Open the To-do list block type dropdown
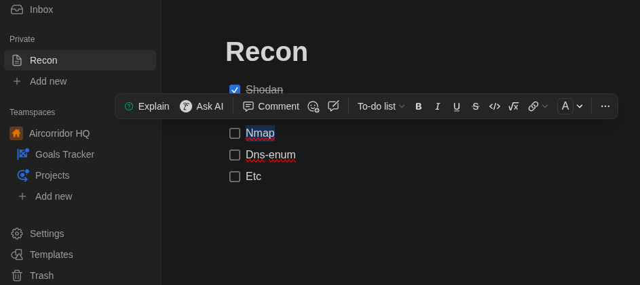This screenshot has height=285, width=640. click(381, 107)
